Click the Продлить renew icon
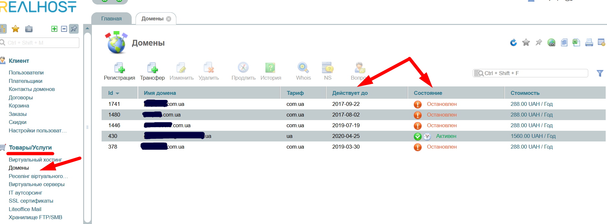Screen dimensions: 607x224 coord(243,68)
